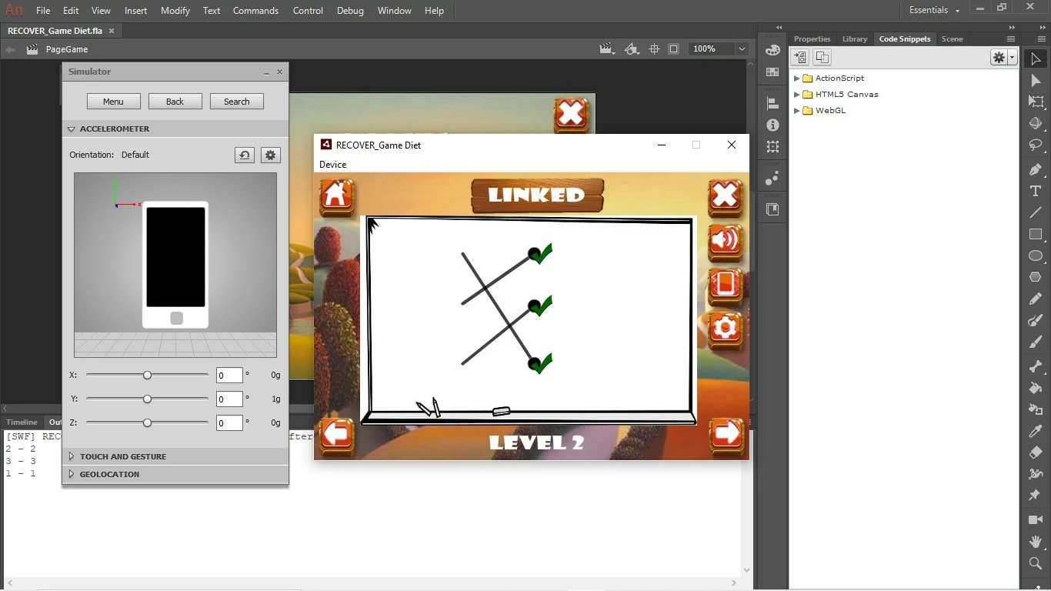Viewport: 1051px width, 591px height.
Task: Toggle the game's sound speaker button
Action: pos(725,241)
